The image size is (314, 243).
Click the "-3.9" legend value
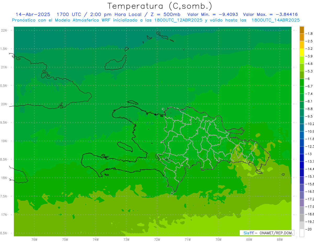pyautogui.click(x=309, y=56)
